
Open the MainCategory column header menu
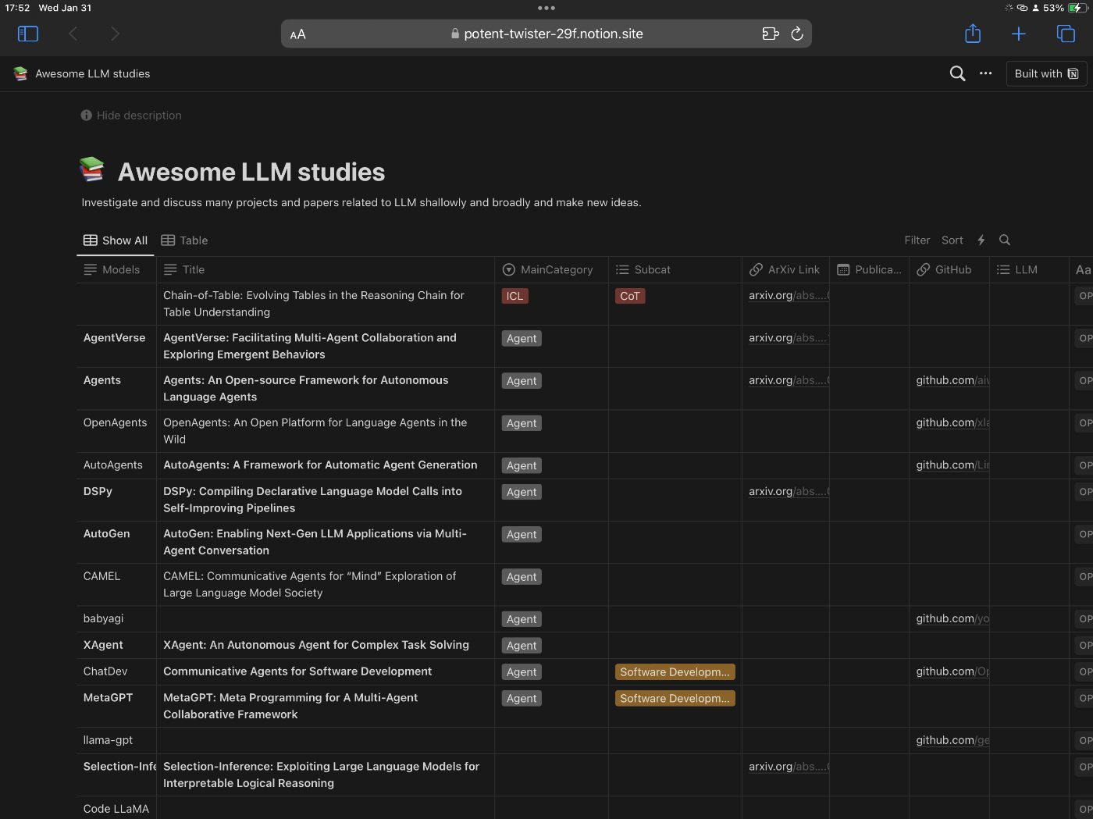tap(552, 269)
